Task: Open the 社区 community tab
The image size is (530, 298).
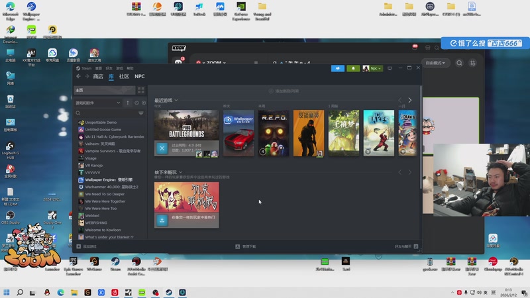Action: (124, 76)
